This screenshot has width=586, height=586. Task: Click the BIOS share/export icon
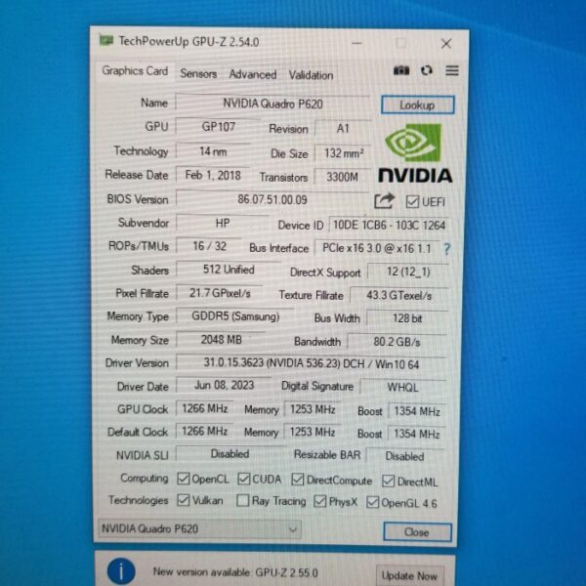coord(384,201)
